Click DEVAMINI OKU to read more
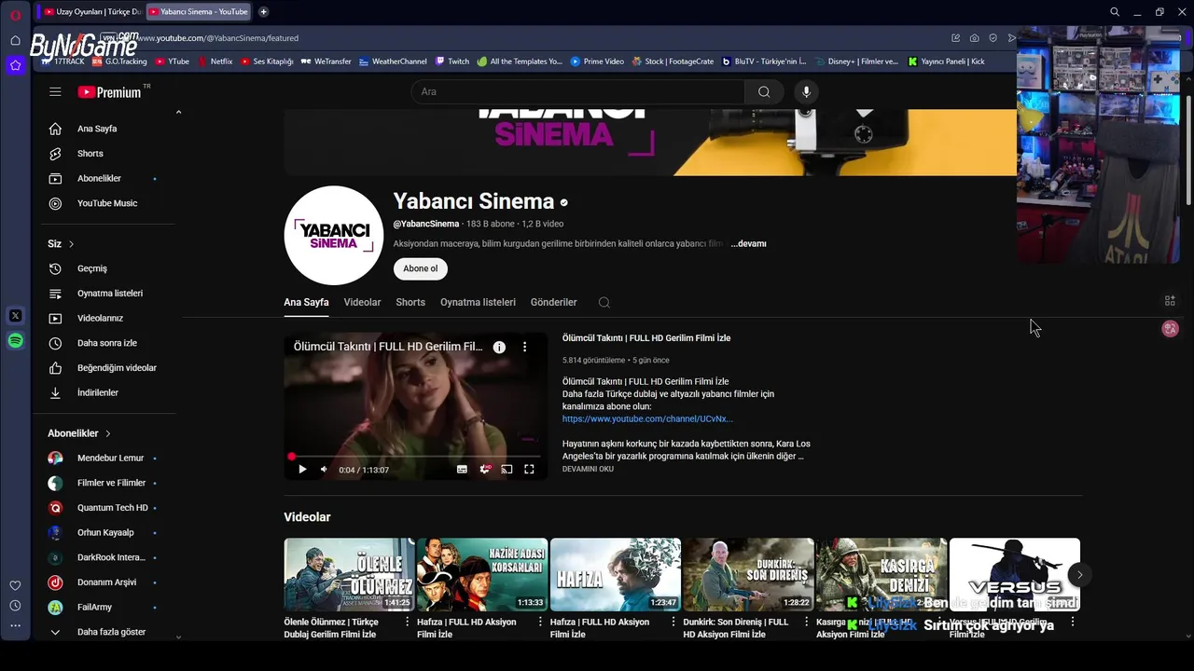1194x671 pixels. (588, 469)
